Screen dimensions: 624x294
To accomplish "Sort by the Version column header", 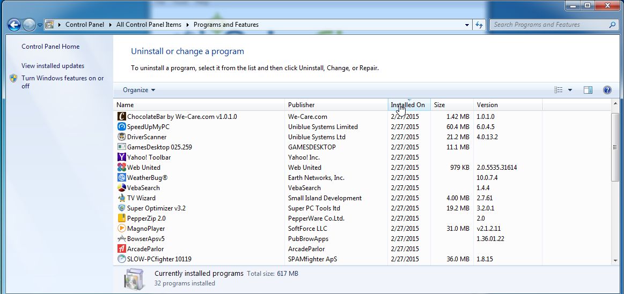I will [508, 105].
